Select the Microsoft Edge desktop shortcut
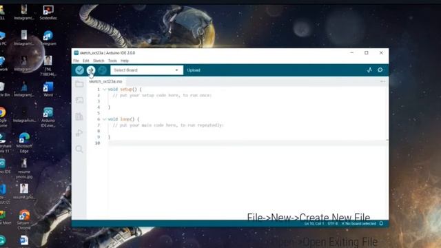The height and width of the screenshot is (248, 441). [x=24, y=143]
